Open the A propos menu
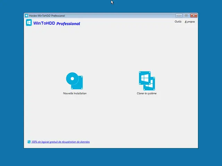This screenshot has height=166, width=222. [x=190, y=21]
